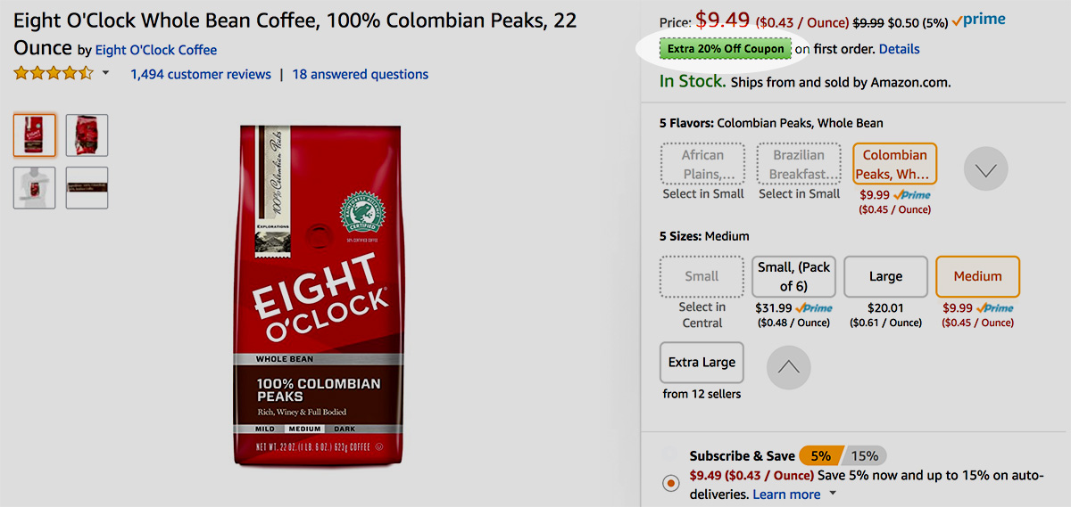Viewport: 1071px width, 507px height.
Task: Collapse the sizes list with up chevron
Action: 789,366
